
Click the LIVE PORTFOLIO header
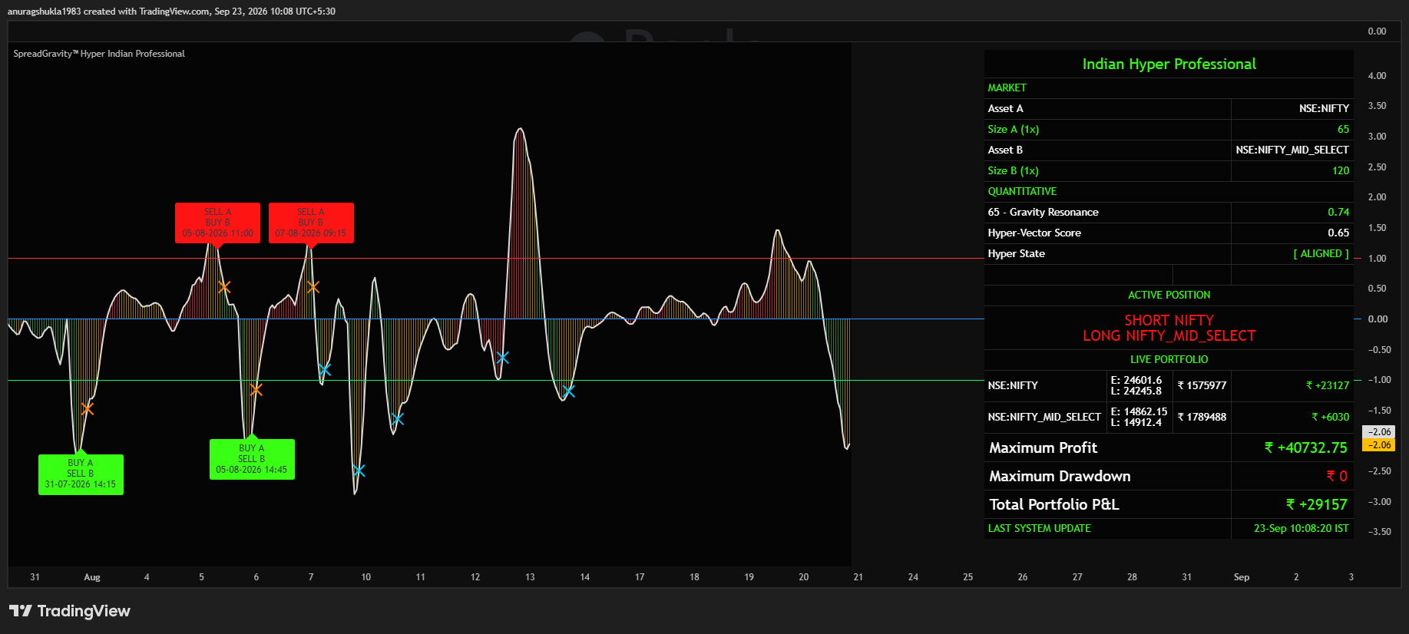pyautogui.click(x=1169, y=360)
